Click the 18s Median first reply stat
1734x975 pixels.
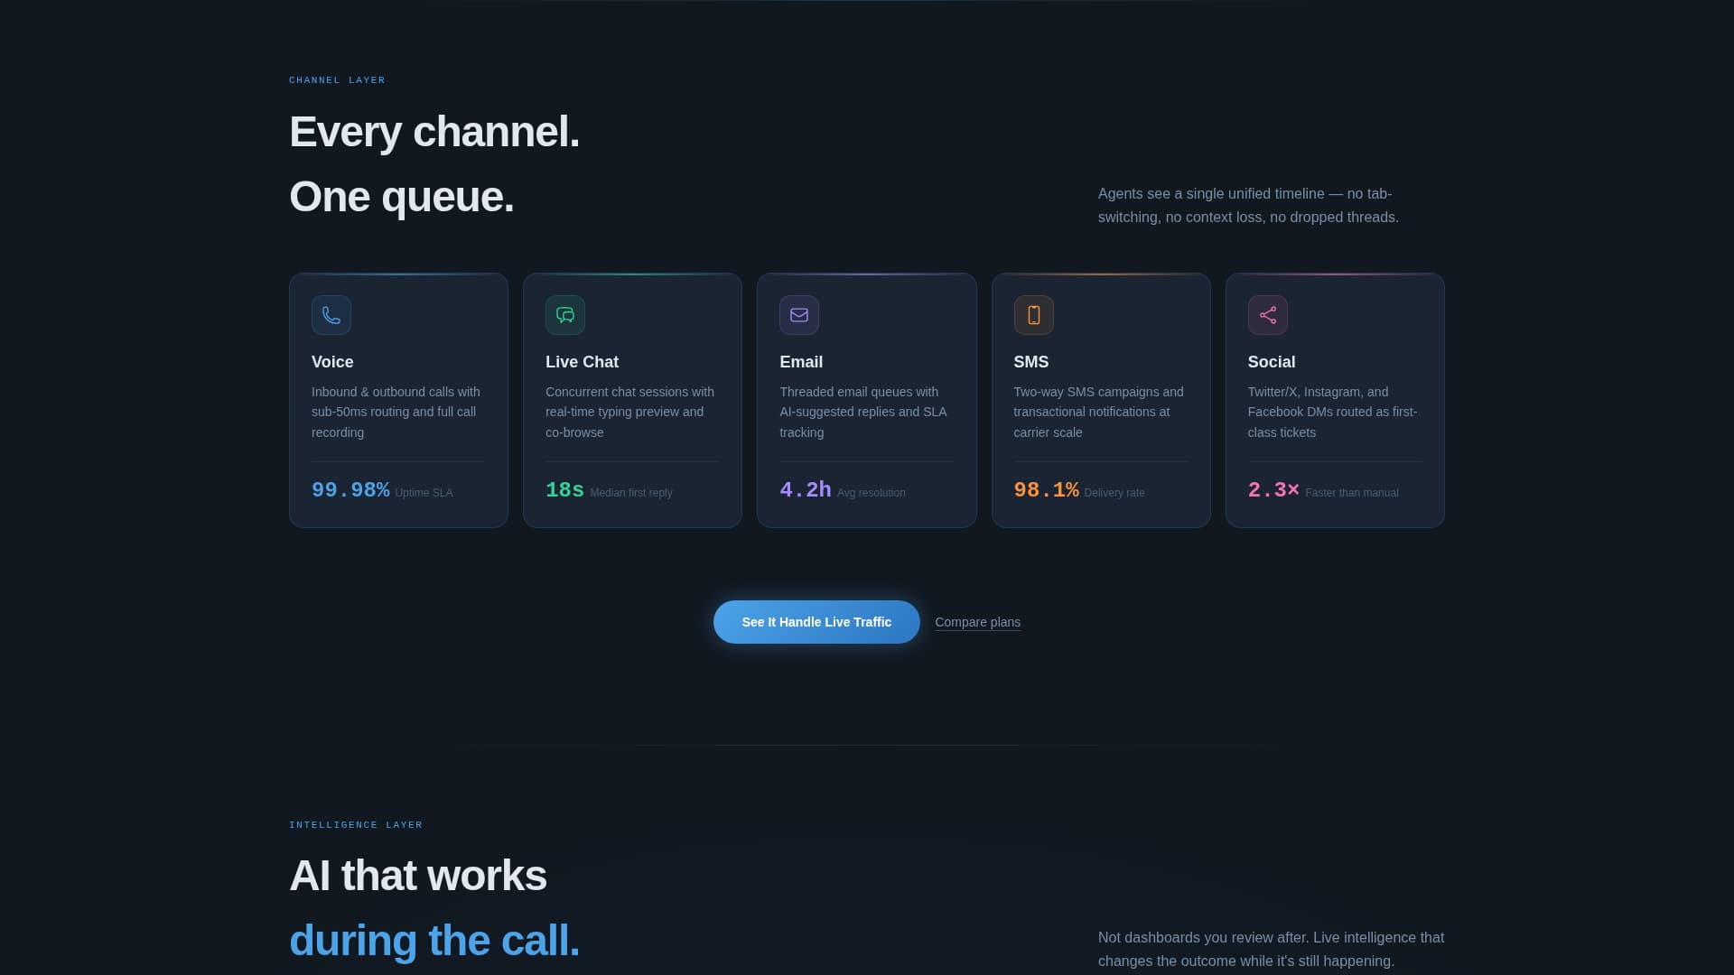coord(610,490)
